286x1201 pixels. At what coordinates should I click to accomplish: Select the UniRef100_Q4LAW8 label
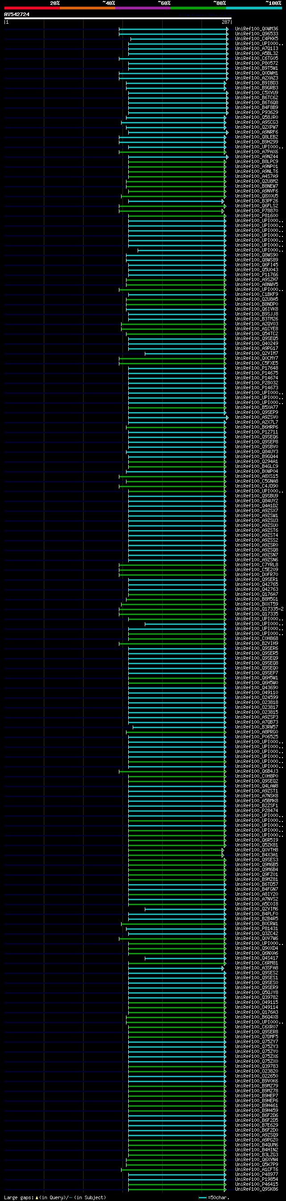click(257, 787)
